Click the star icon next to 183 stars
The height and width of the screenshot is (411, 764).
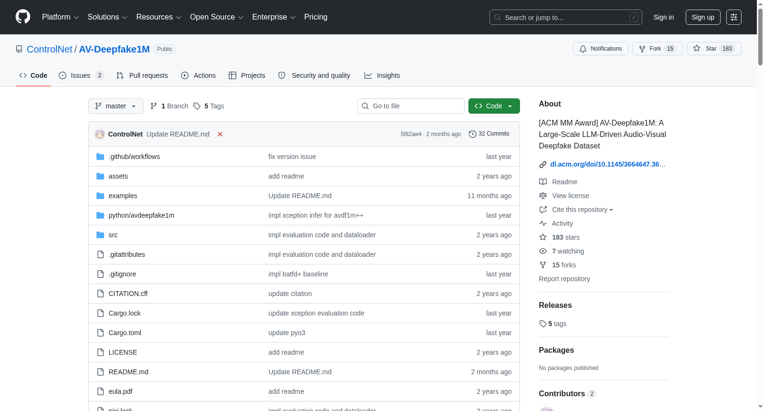tap(543, 237)
